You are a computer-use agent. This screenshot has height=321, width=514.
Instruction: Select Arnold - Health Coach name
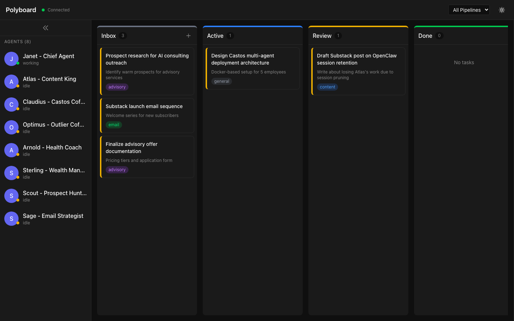coord(52,147)
